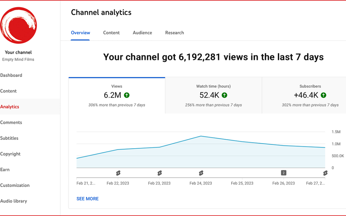Open the Dashboard sidebar item
Screen dimensions: 346x216
point(11,75)
